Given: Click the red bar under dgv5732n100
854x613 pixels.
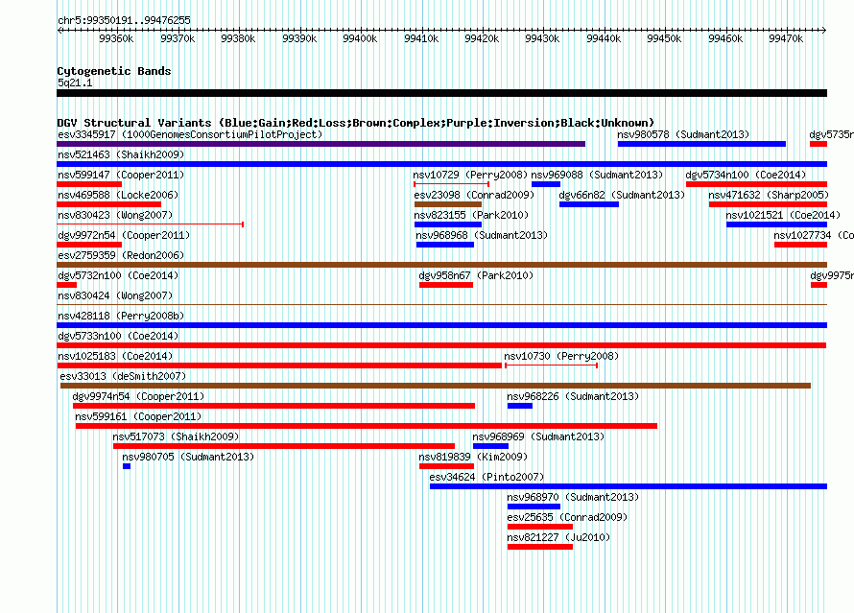Looking at the screenshot, I should (x=66, y=285).
